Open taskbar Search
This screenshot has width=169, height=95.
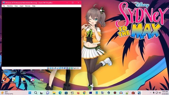tap(36, 93)
